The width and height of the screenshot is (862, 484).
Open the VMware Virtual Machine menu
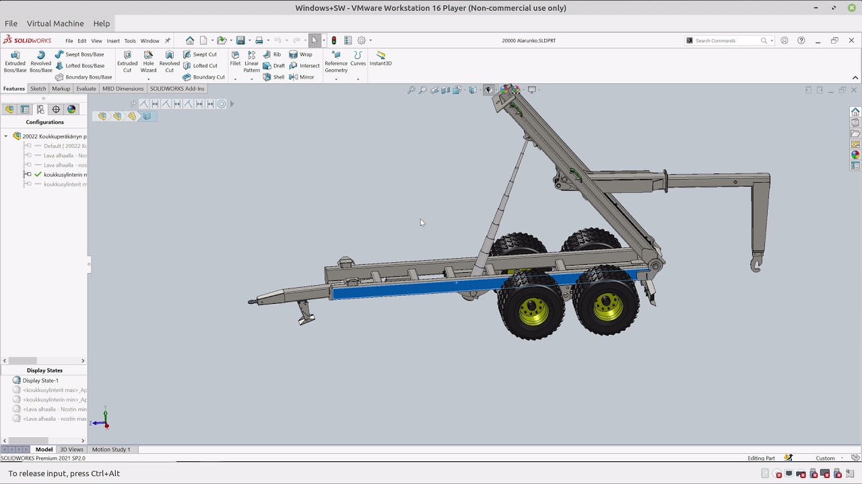coord(55,24)
